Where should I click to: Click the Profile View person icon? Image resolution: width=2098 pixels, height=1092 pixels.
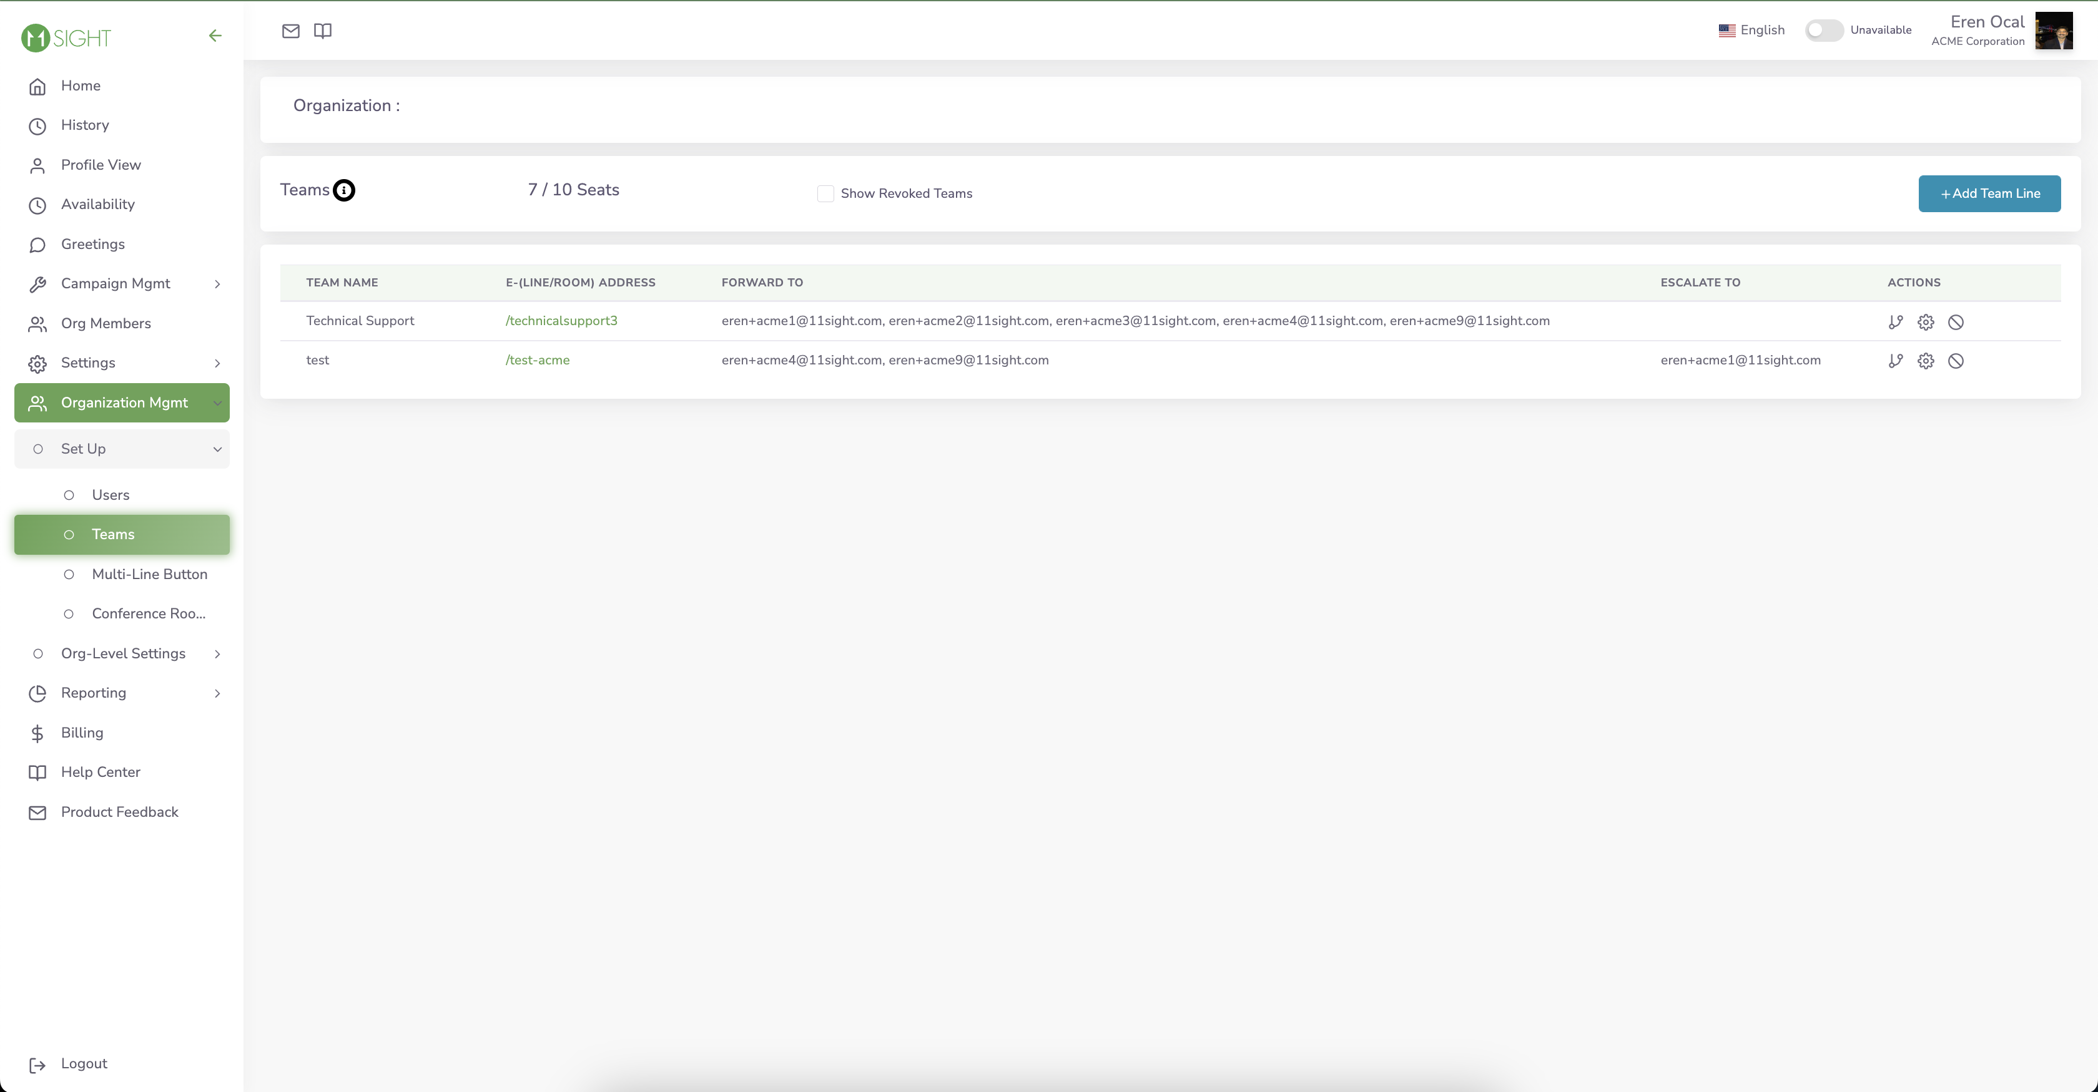pos(37,166)
